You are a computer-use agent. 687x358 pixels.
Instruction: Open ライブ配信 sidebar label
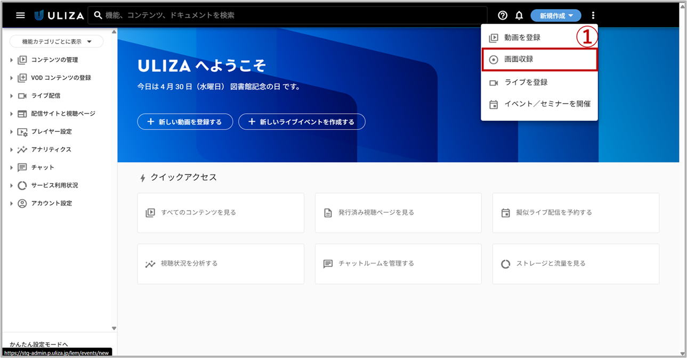46,96
